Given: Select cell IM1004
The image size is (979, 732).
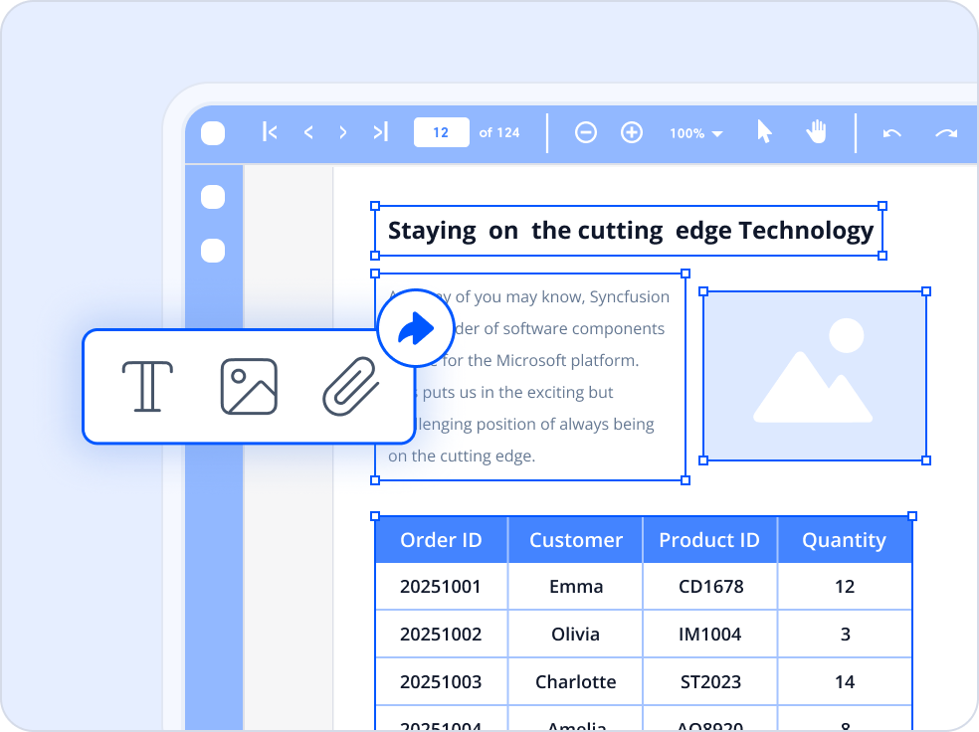Looking at the screenshot, I should [710, 634].
